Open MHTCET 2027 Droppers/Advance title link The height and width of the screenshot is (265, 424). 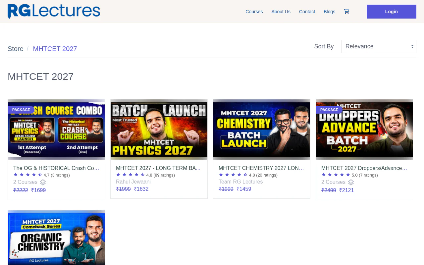364,168
